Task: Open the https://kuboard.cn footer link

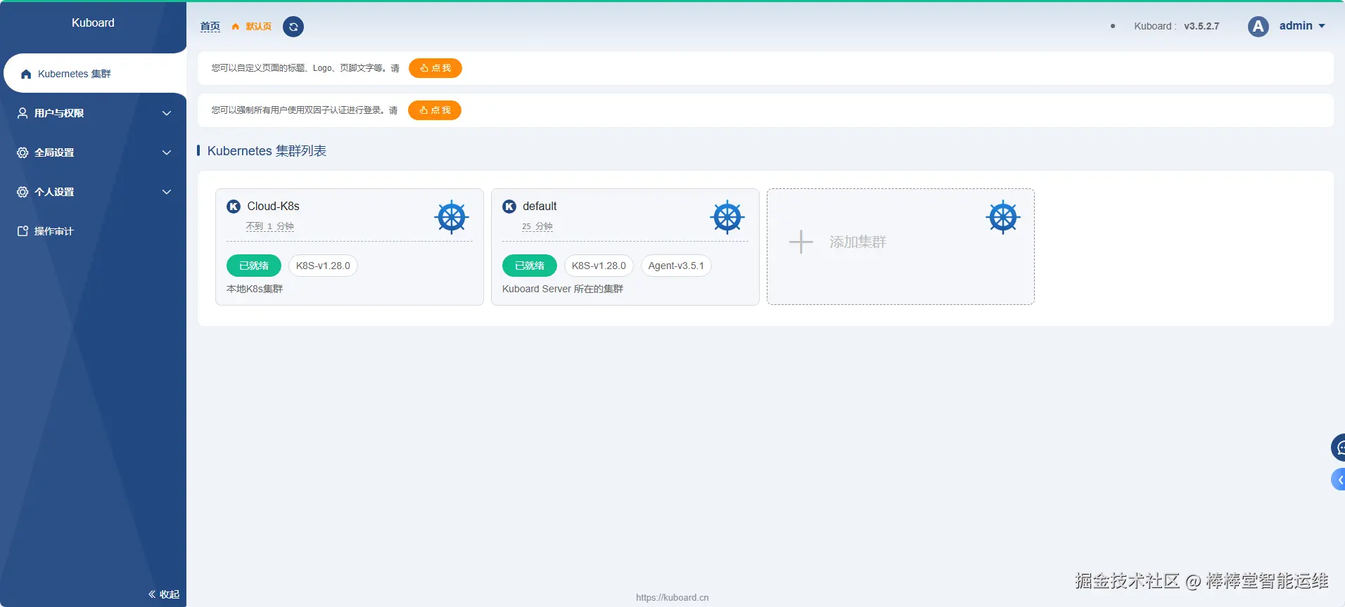Action: pyautogui.click(x=672, y=598)
